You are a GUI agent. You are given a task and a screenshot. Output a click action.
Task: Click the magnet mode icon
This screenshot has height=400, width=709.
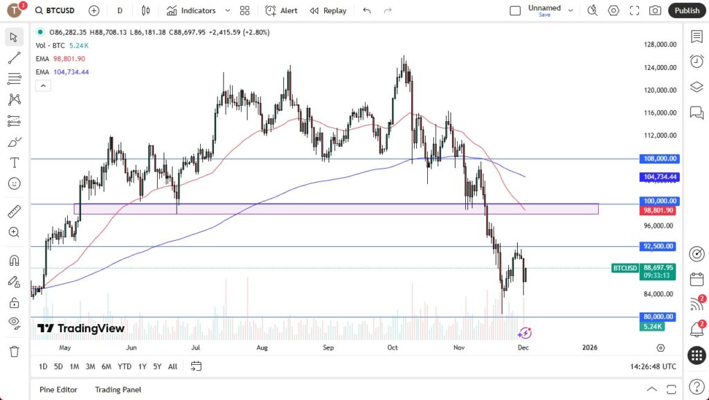tap(14, 261)
